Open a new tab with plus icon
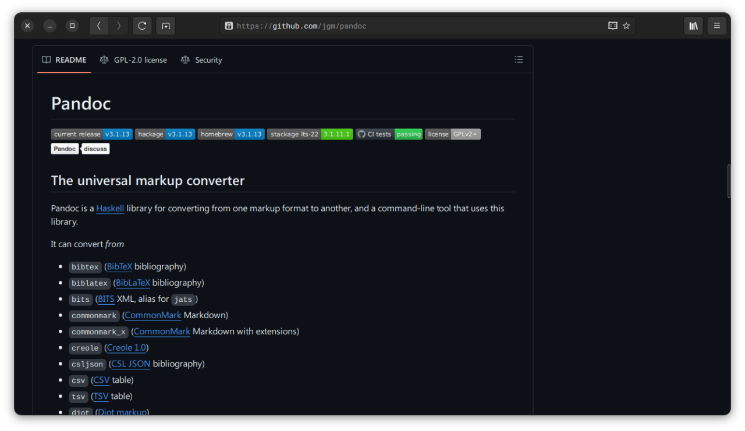 pyautogui.click(x=166, y=26)
